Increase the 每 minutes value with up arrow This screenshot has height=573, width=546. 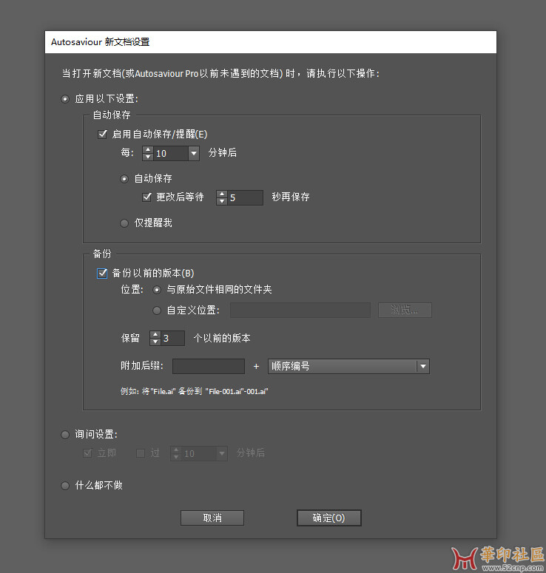[148, 150]
